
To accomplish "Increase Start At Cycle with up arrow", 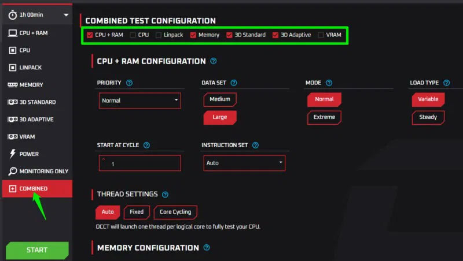I will pyautogui.click(x=104, y=159).
